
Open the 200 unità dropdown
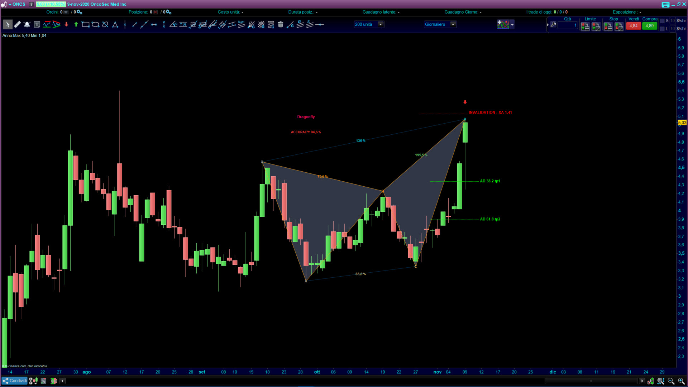tap(381, 24)
